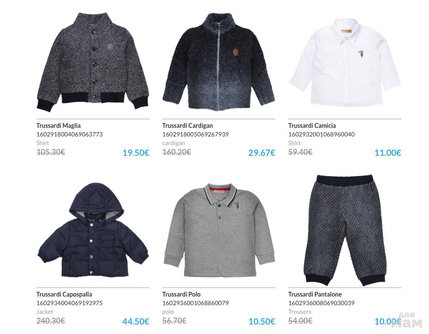This screenshot has width=429, height=334.
Task: Open the quilted Trussardi Pantalone trousers image
Action: pos(345,230)
